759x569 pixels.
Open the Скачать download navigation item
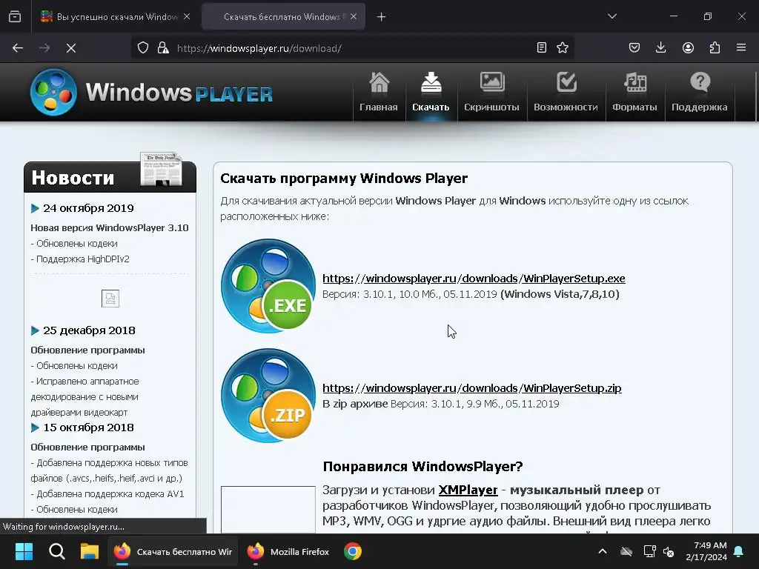click(x=431, y=93)
